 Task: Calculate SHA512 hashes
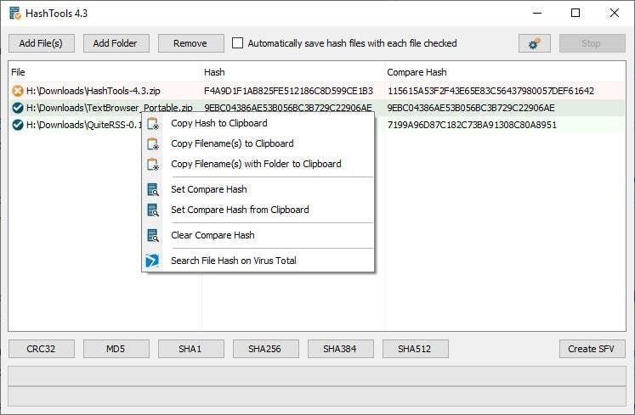pos(416,349)
